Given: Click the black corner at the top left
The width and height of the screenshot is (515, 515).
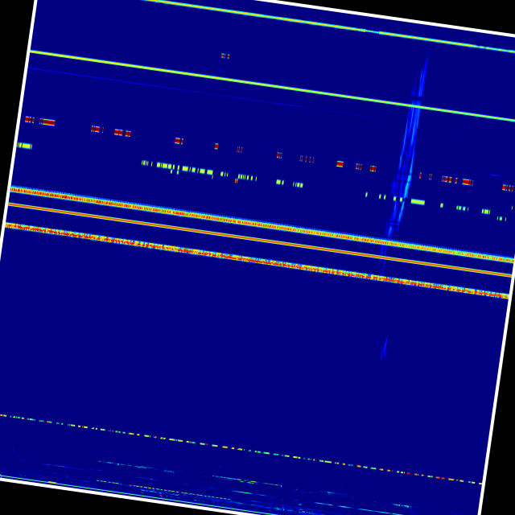Looking at the screenshot, I should pyautogui.click(x=12, y=16).
